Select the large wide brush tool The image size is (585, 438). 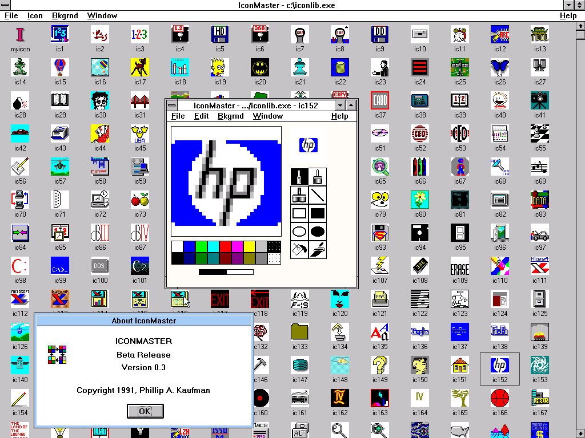pyautogui.click(x=299, y=196)
